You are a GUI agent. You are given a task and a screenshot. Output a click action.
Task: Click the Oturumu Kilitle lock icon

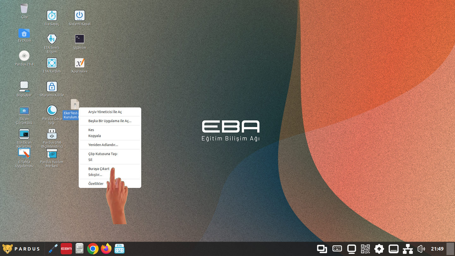(52, 86)
